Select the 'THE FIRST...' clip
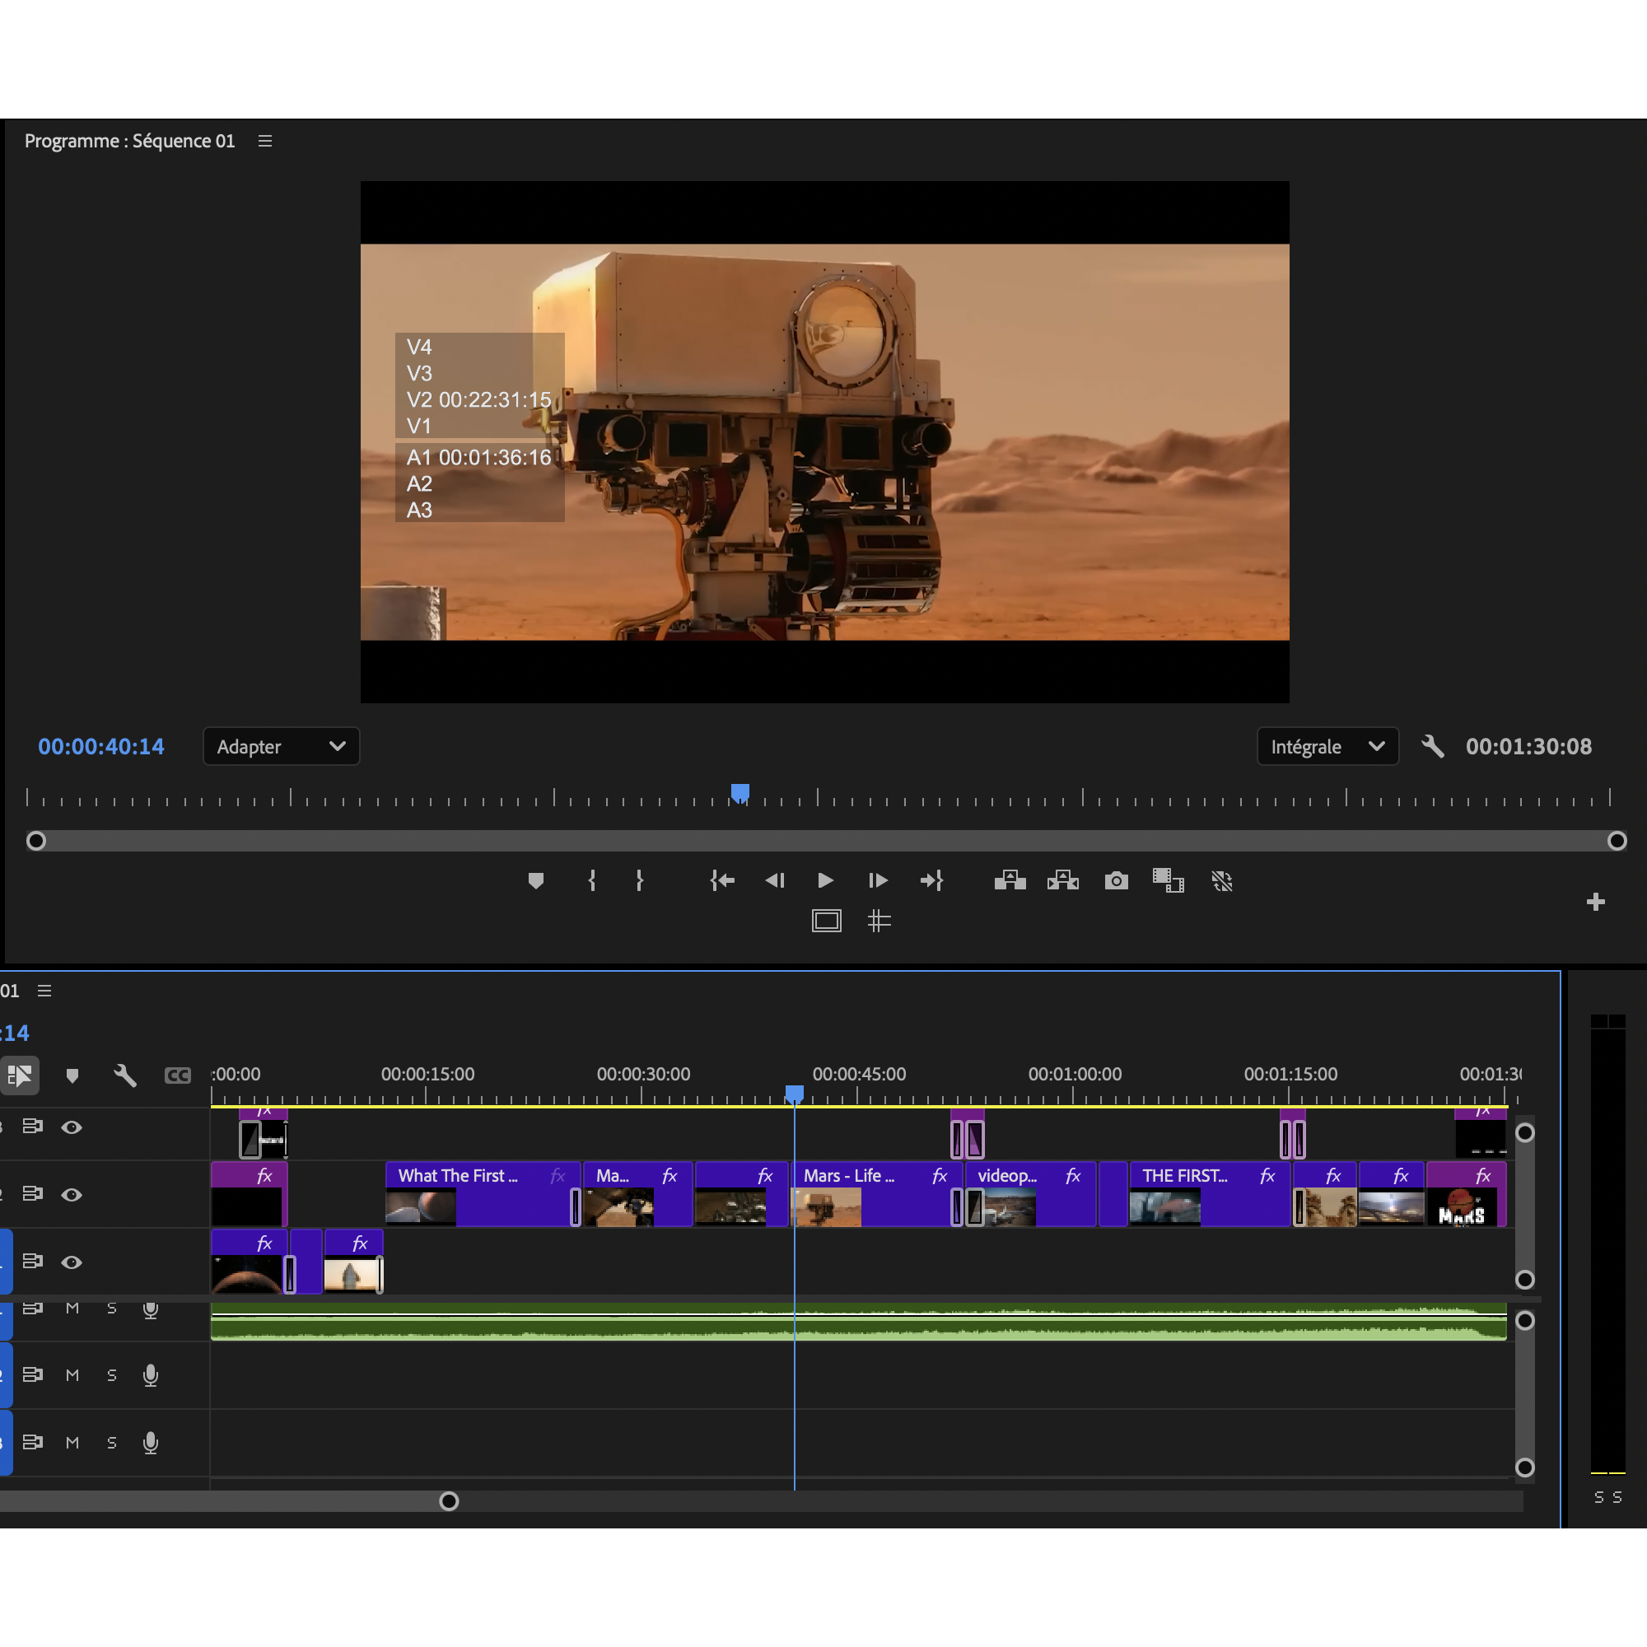 click(1209, 1194)
